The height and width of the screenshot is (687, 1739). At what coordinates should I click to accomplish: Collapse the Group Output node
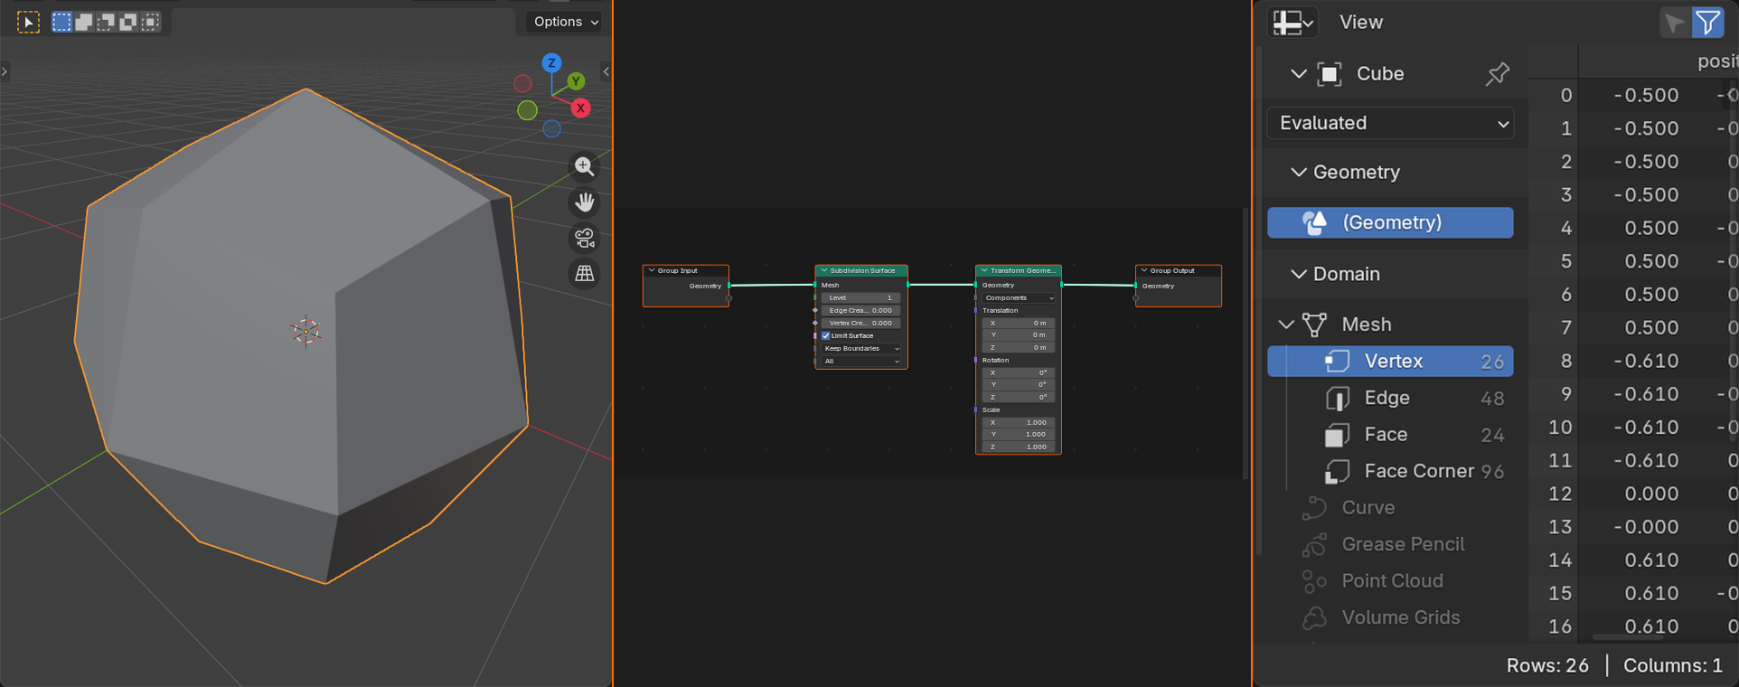click(x=1143, y=270)
